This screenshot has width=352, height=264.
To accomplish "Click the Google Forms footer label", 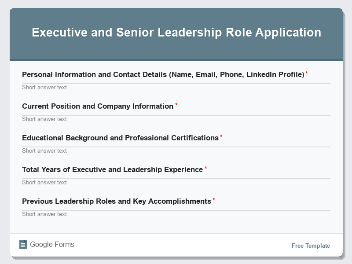I will pos(52,244).
